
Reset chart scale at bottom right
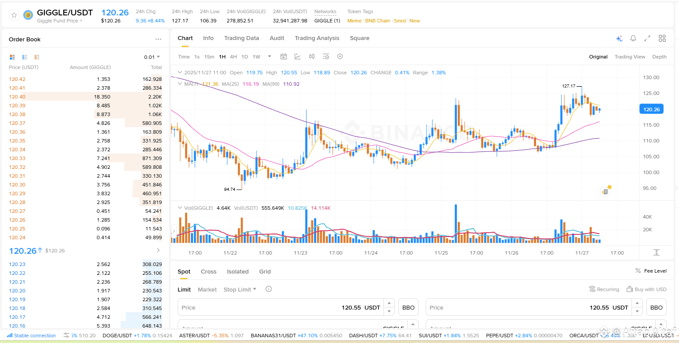point(656,252)
